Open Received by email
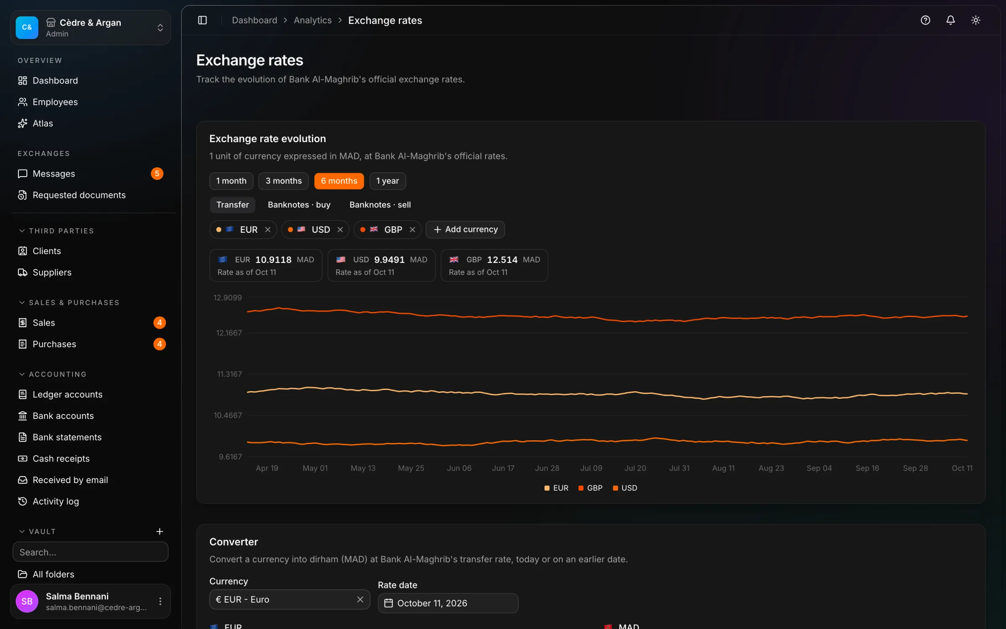 coord(90,480)
